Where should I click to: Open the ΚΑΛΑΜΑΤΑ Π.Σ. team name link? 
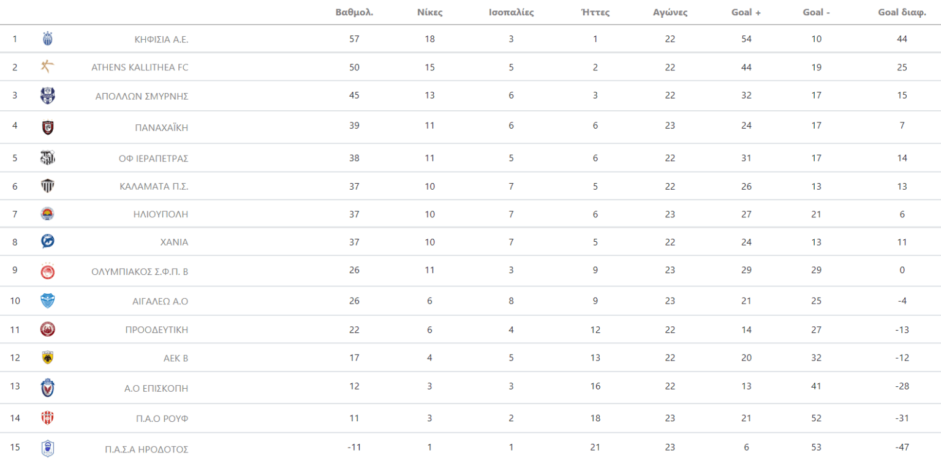click(x=154, y=186)
